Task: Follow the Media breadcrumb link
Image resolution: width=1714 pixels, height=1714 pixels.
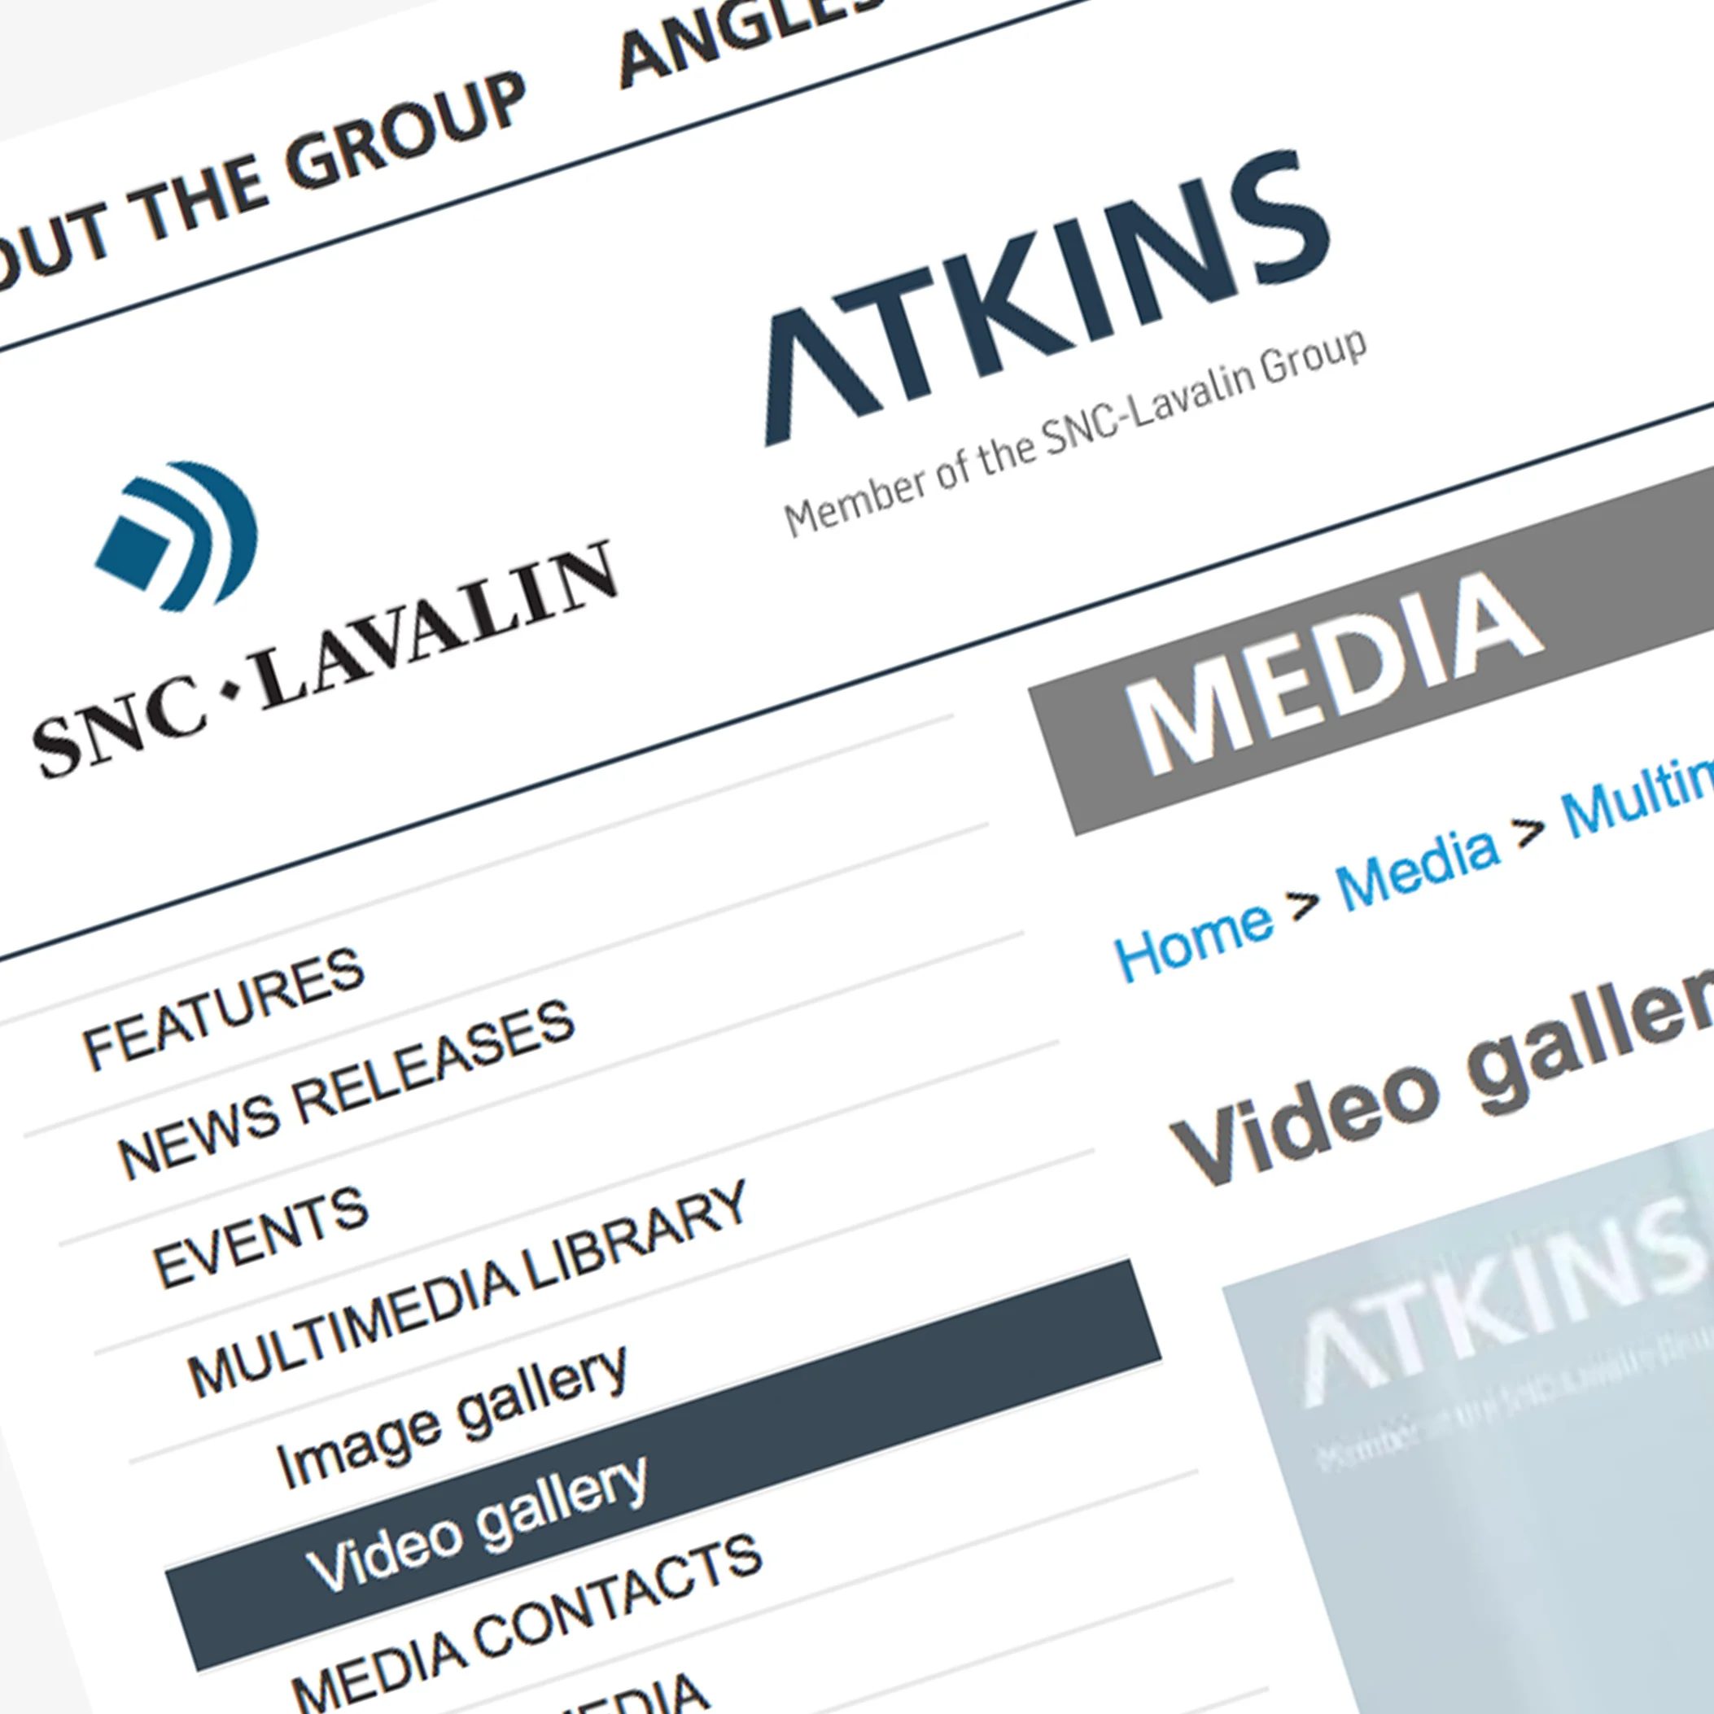Action: click(1418, 868)
